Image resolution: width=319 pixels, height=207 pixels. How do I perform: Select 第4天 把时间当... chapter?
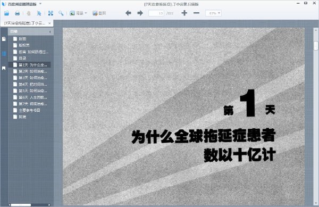33,84
